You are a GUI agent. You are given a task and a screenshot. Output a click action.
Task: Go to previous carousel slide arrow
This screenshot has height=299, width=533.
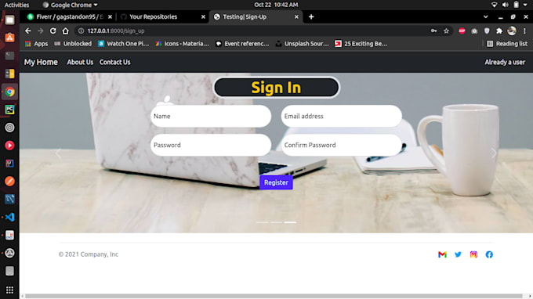point(58,153)
